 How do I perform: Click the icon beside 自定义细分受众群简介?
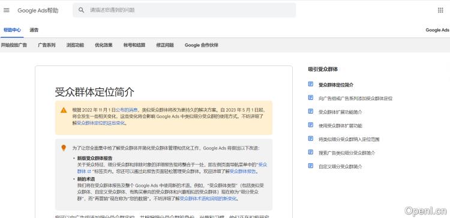pos(311,166)
